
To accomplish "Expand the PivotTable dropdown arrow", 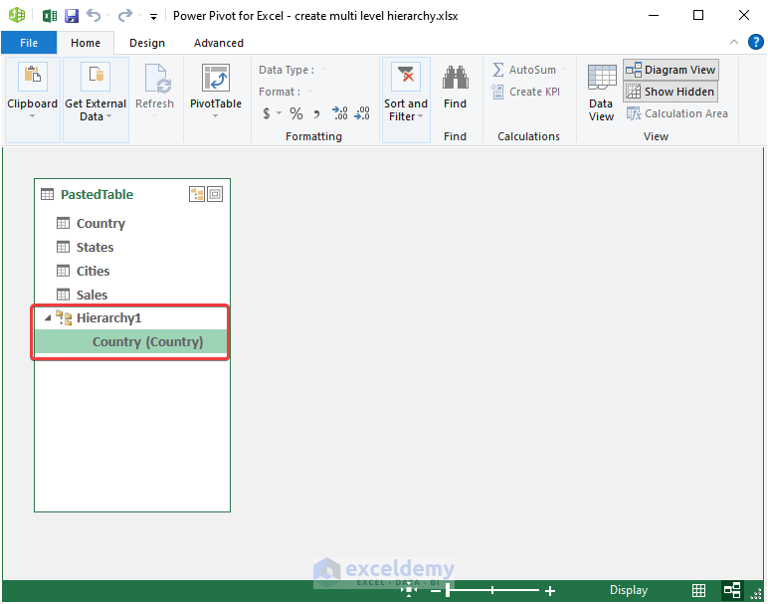I will point(216,116).
